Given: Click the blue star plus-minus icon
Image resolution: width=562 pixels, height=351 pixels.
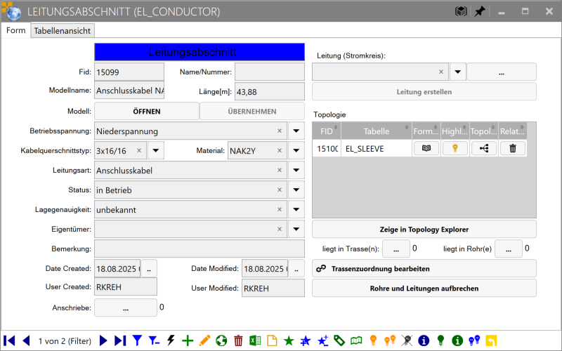Looking at the screenshot, I should [x=322, y=340].
